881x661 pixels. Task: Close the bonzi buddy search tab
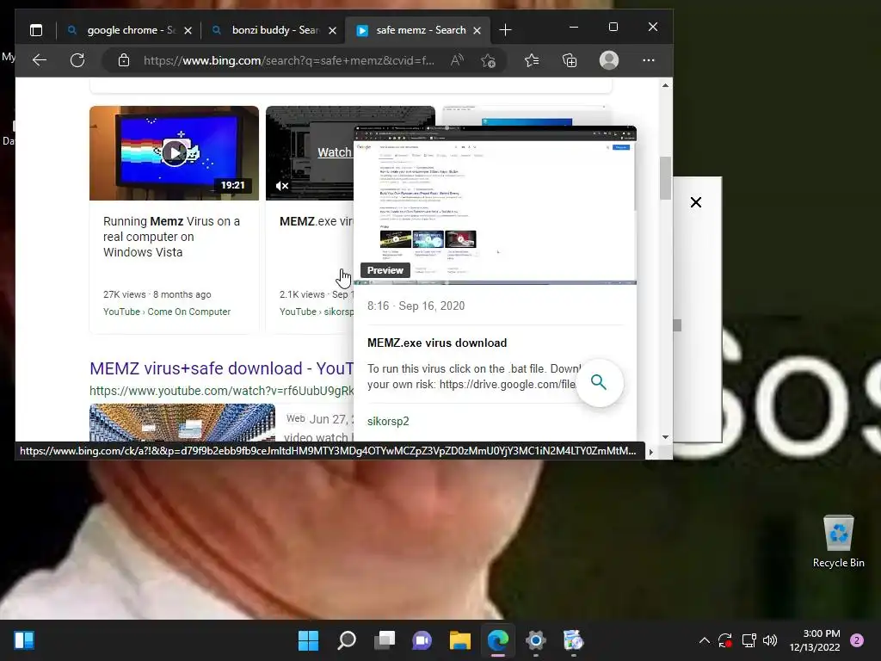[333, 30]
